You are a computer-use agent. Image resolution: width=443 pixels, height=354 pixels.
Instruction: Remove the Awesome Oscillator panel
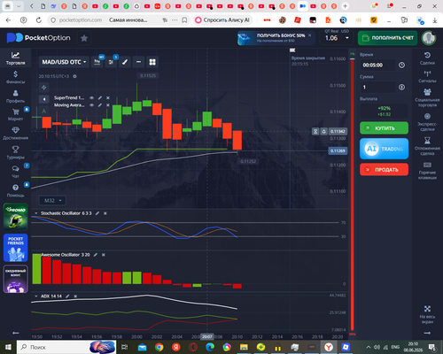click(x=104, y=255)
